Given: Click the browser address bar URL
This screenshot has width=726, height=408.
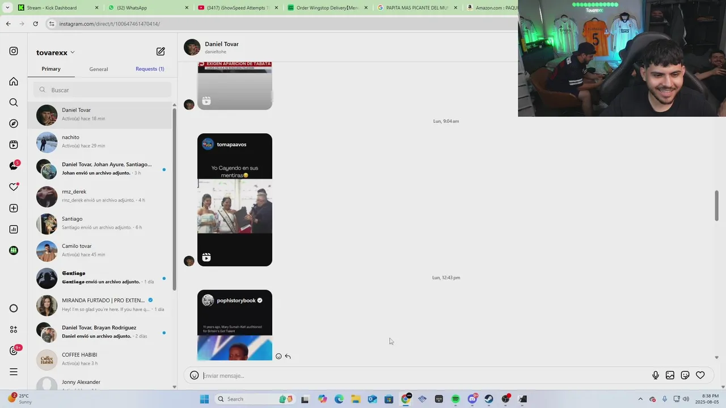Looking at the screenshot, I should tap(109, 24).
